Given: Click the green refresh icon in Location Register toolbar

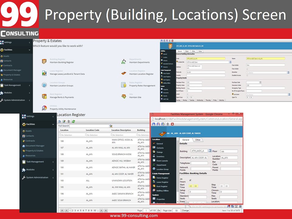Looking at the screenshot, I should [x=74, y=121].
